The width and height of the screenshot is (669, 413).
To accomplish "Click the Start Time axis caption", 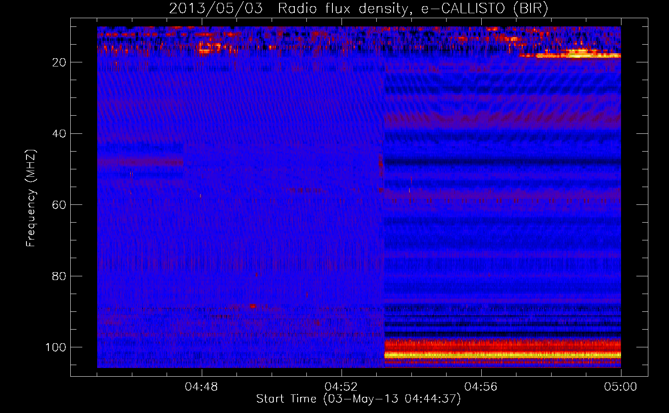I will pos(358,399).
